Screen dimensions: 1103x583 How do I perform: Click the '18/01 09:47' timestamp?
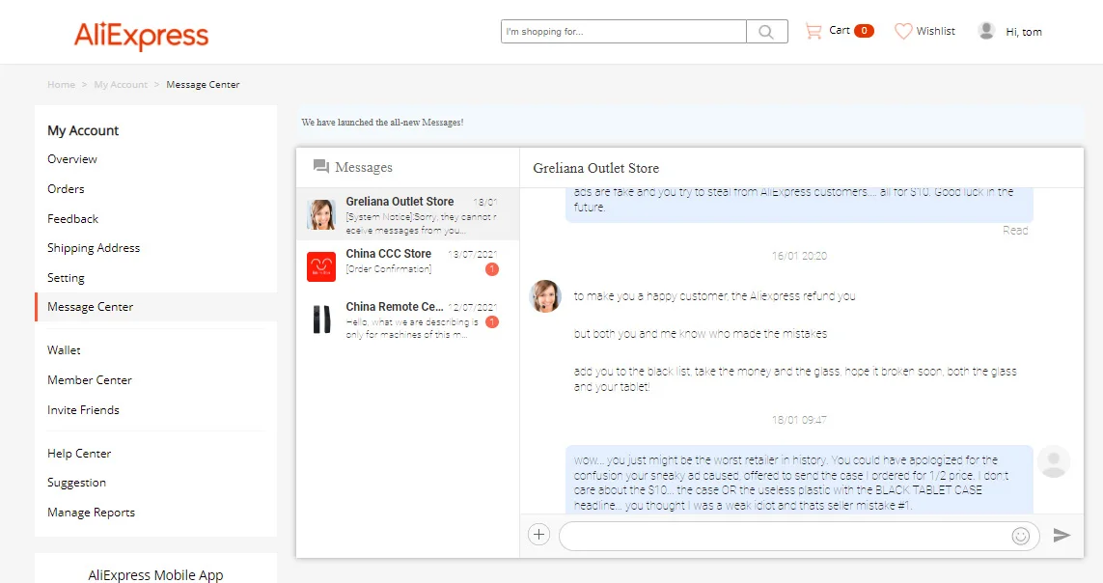click(799, 420)
